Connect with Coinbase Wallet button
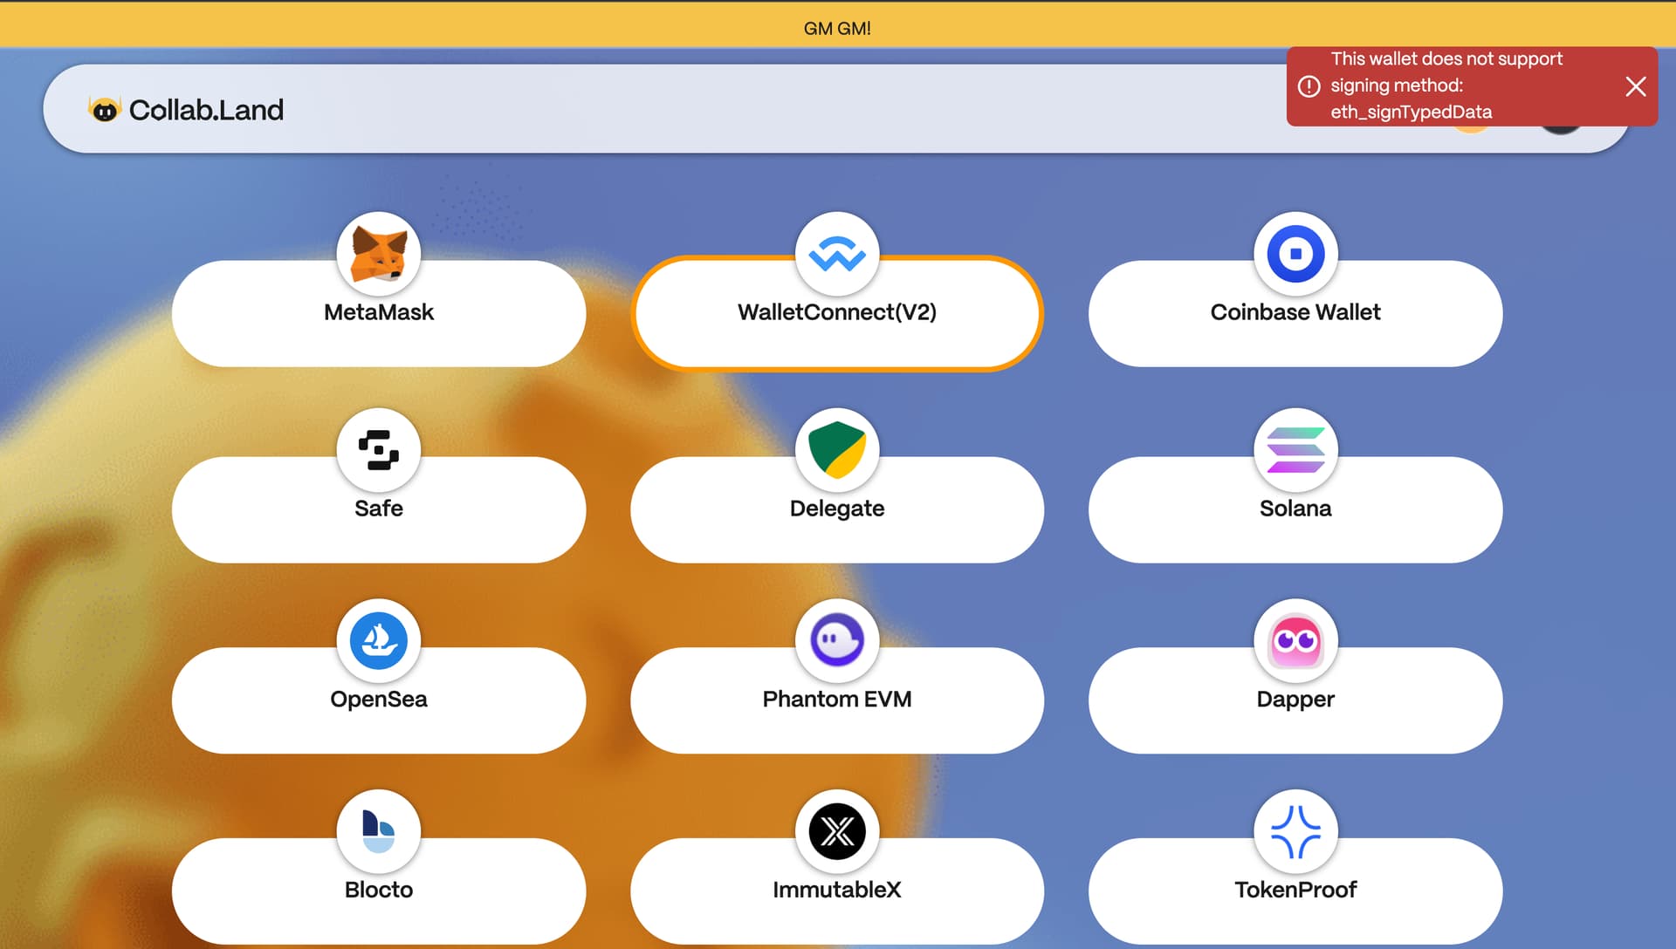The height and width of the screenshot is (949, 1676). click(x=1295, y=313)
